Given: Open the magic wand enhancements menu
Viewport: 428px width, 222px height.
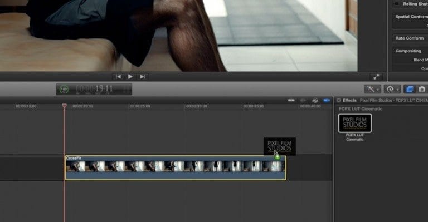Looking at the screenshot, I should 372,89.
